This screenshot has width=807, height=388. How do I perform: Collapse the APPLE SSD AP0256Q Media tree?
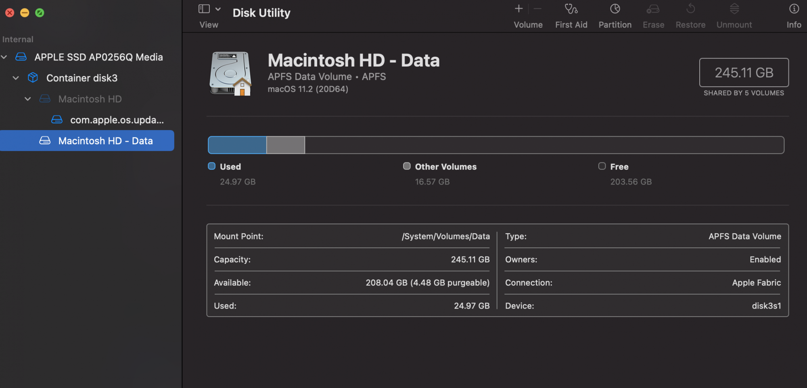click(4, 57)
